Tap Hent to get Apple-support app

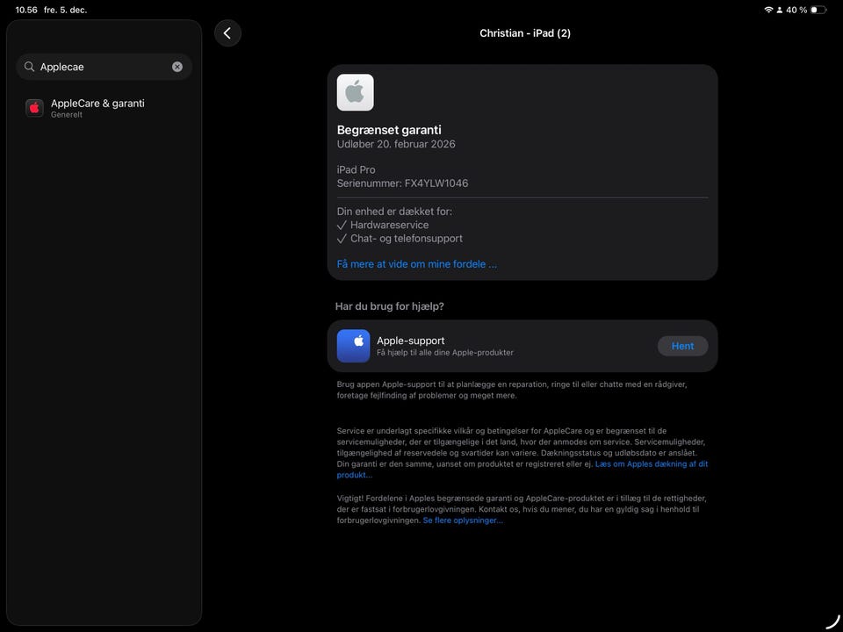682,346
